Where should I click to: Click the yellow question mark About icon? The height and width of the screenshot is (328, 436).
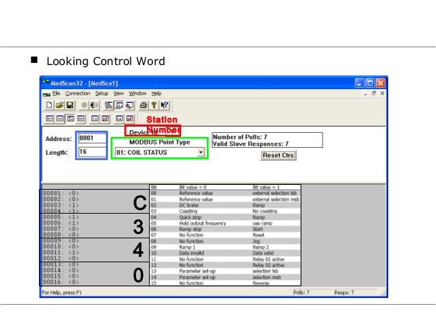pos(154,105)
